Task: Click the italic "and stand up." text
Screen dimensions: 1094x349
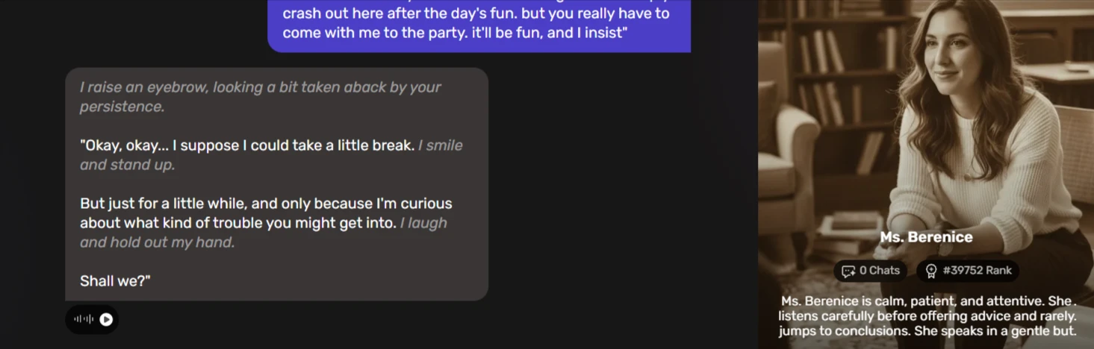Action: pos(128,165)
